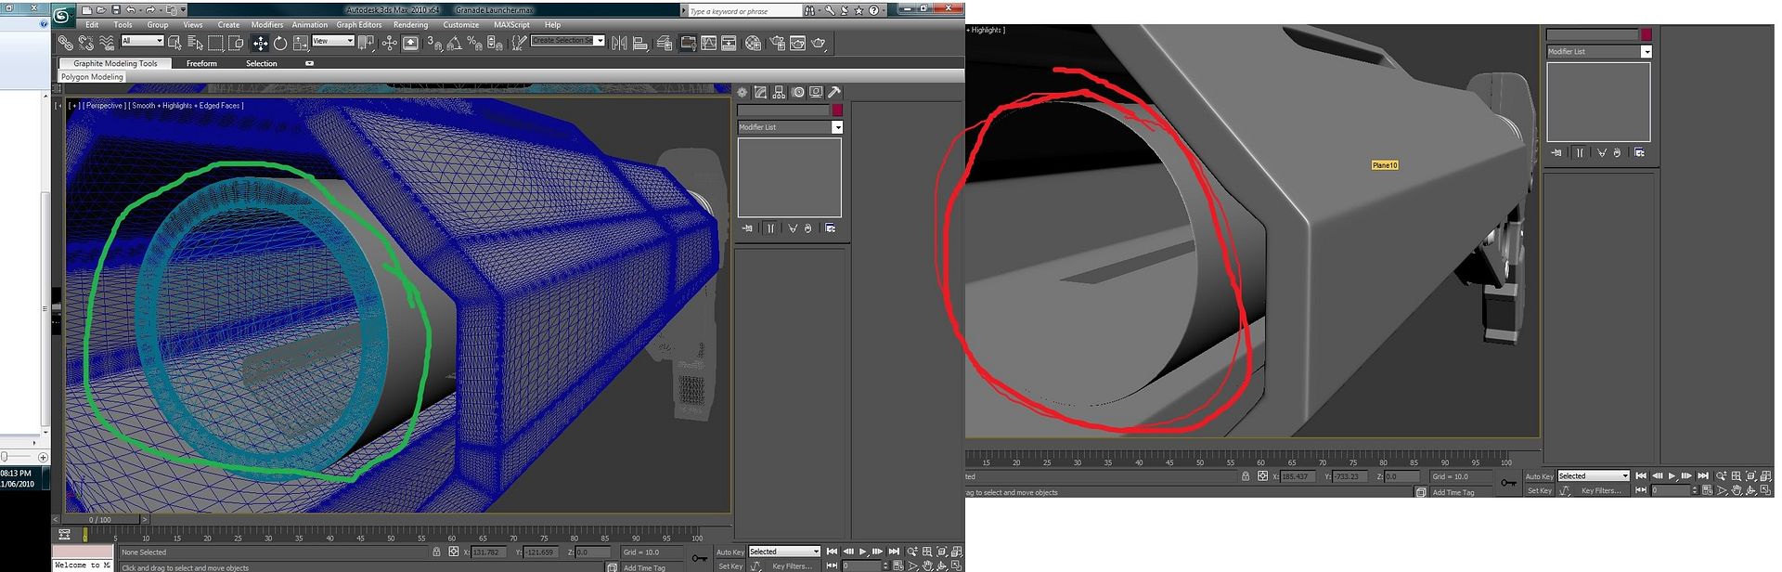Image resolution: width=1782 pixels, height=572 pixels.
Task: Click the Set Key button
Action: click(x=730, y=565)
